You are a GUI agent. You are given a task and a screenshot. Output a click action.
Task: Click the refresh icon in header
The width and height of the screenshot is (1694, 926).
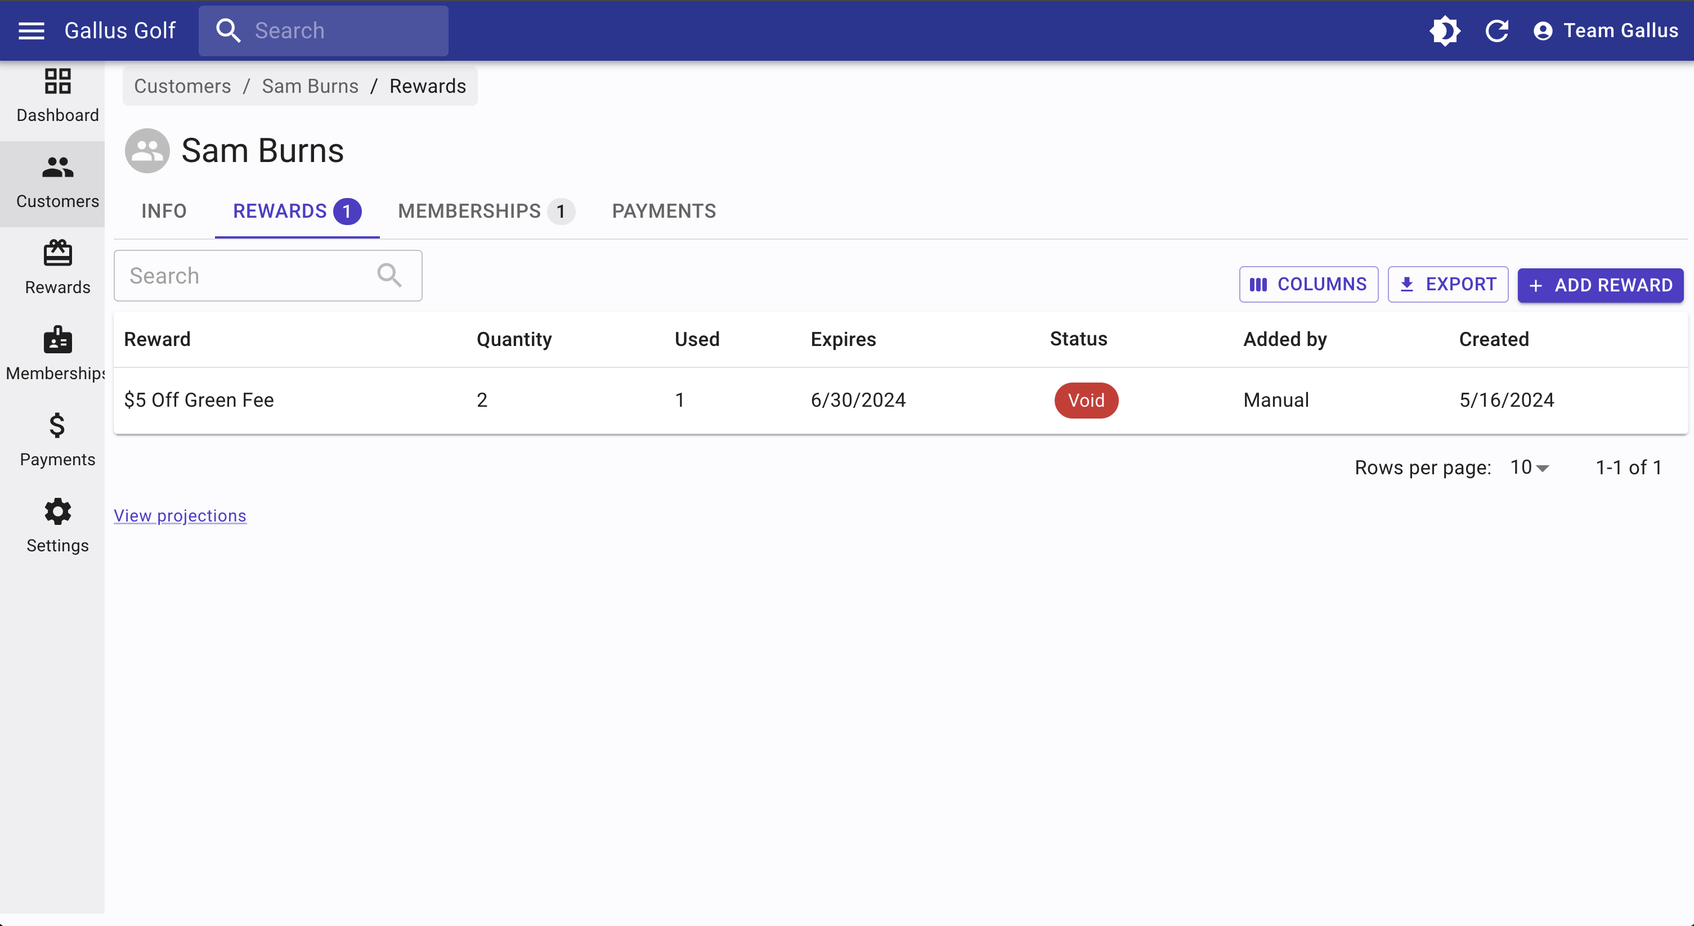(x=1496, y=30)
